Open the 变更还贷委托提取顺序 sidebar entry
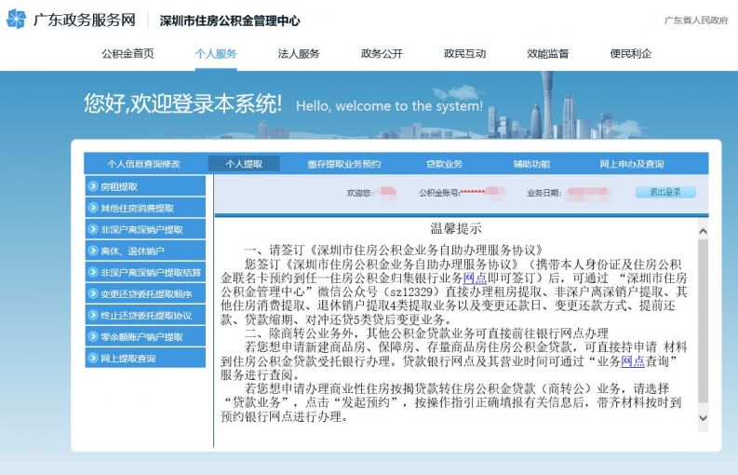 pos(145,293)
